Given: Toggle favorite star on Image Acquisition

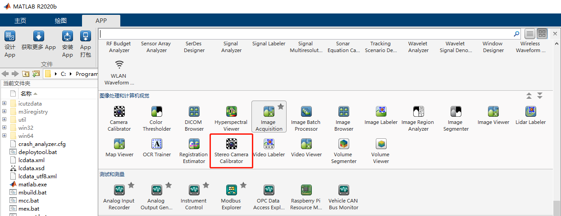Looking at the screenshot, I should click(281, 106).
